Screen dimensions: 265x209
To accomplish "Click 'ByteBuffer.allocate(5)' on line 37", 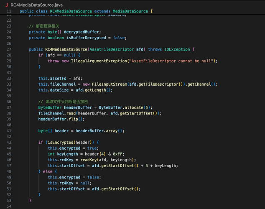I will tap(125, 107).
